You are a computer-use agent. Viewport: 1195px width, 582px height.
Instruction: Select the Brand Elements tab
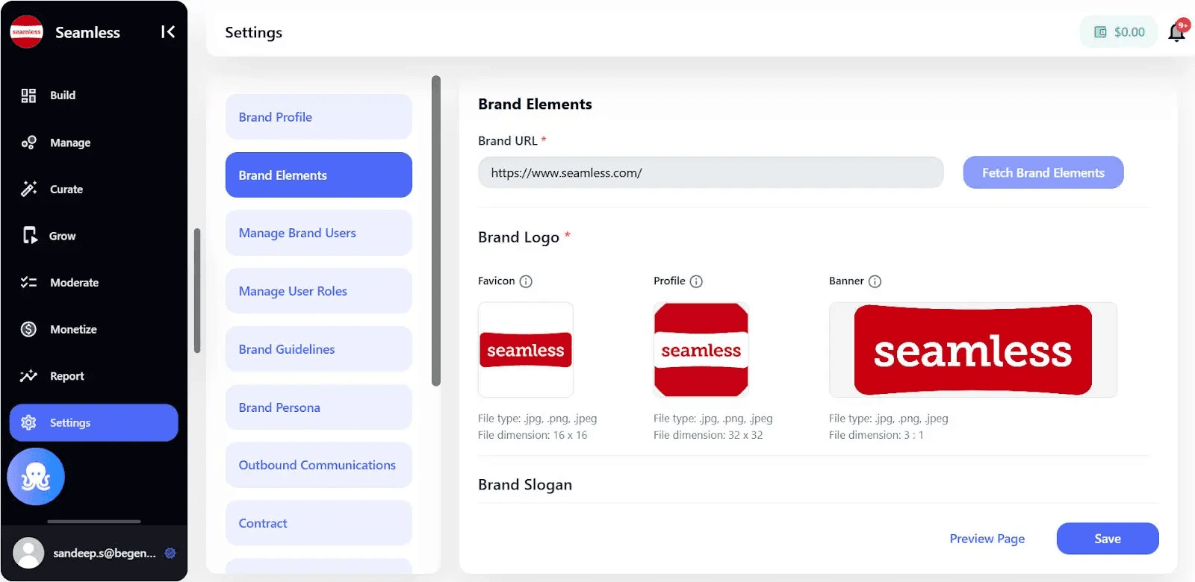pos(319,175)
